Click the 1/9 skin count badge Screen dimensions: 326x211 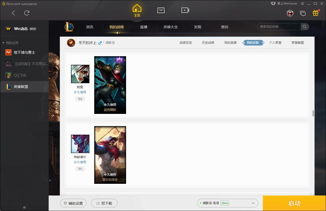(80, 99)
